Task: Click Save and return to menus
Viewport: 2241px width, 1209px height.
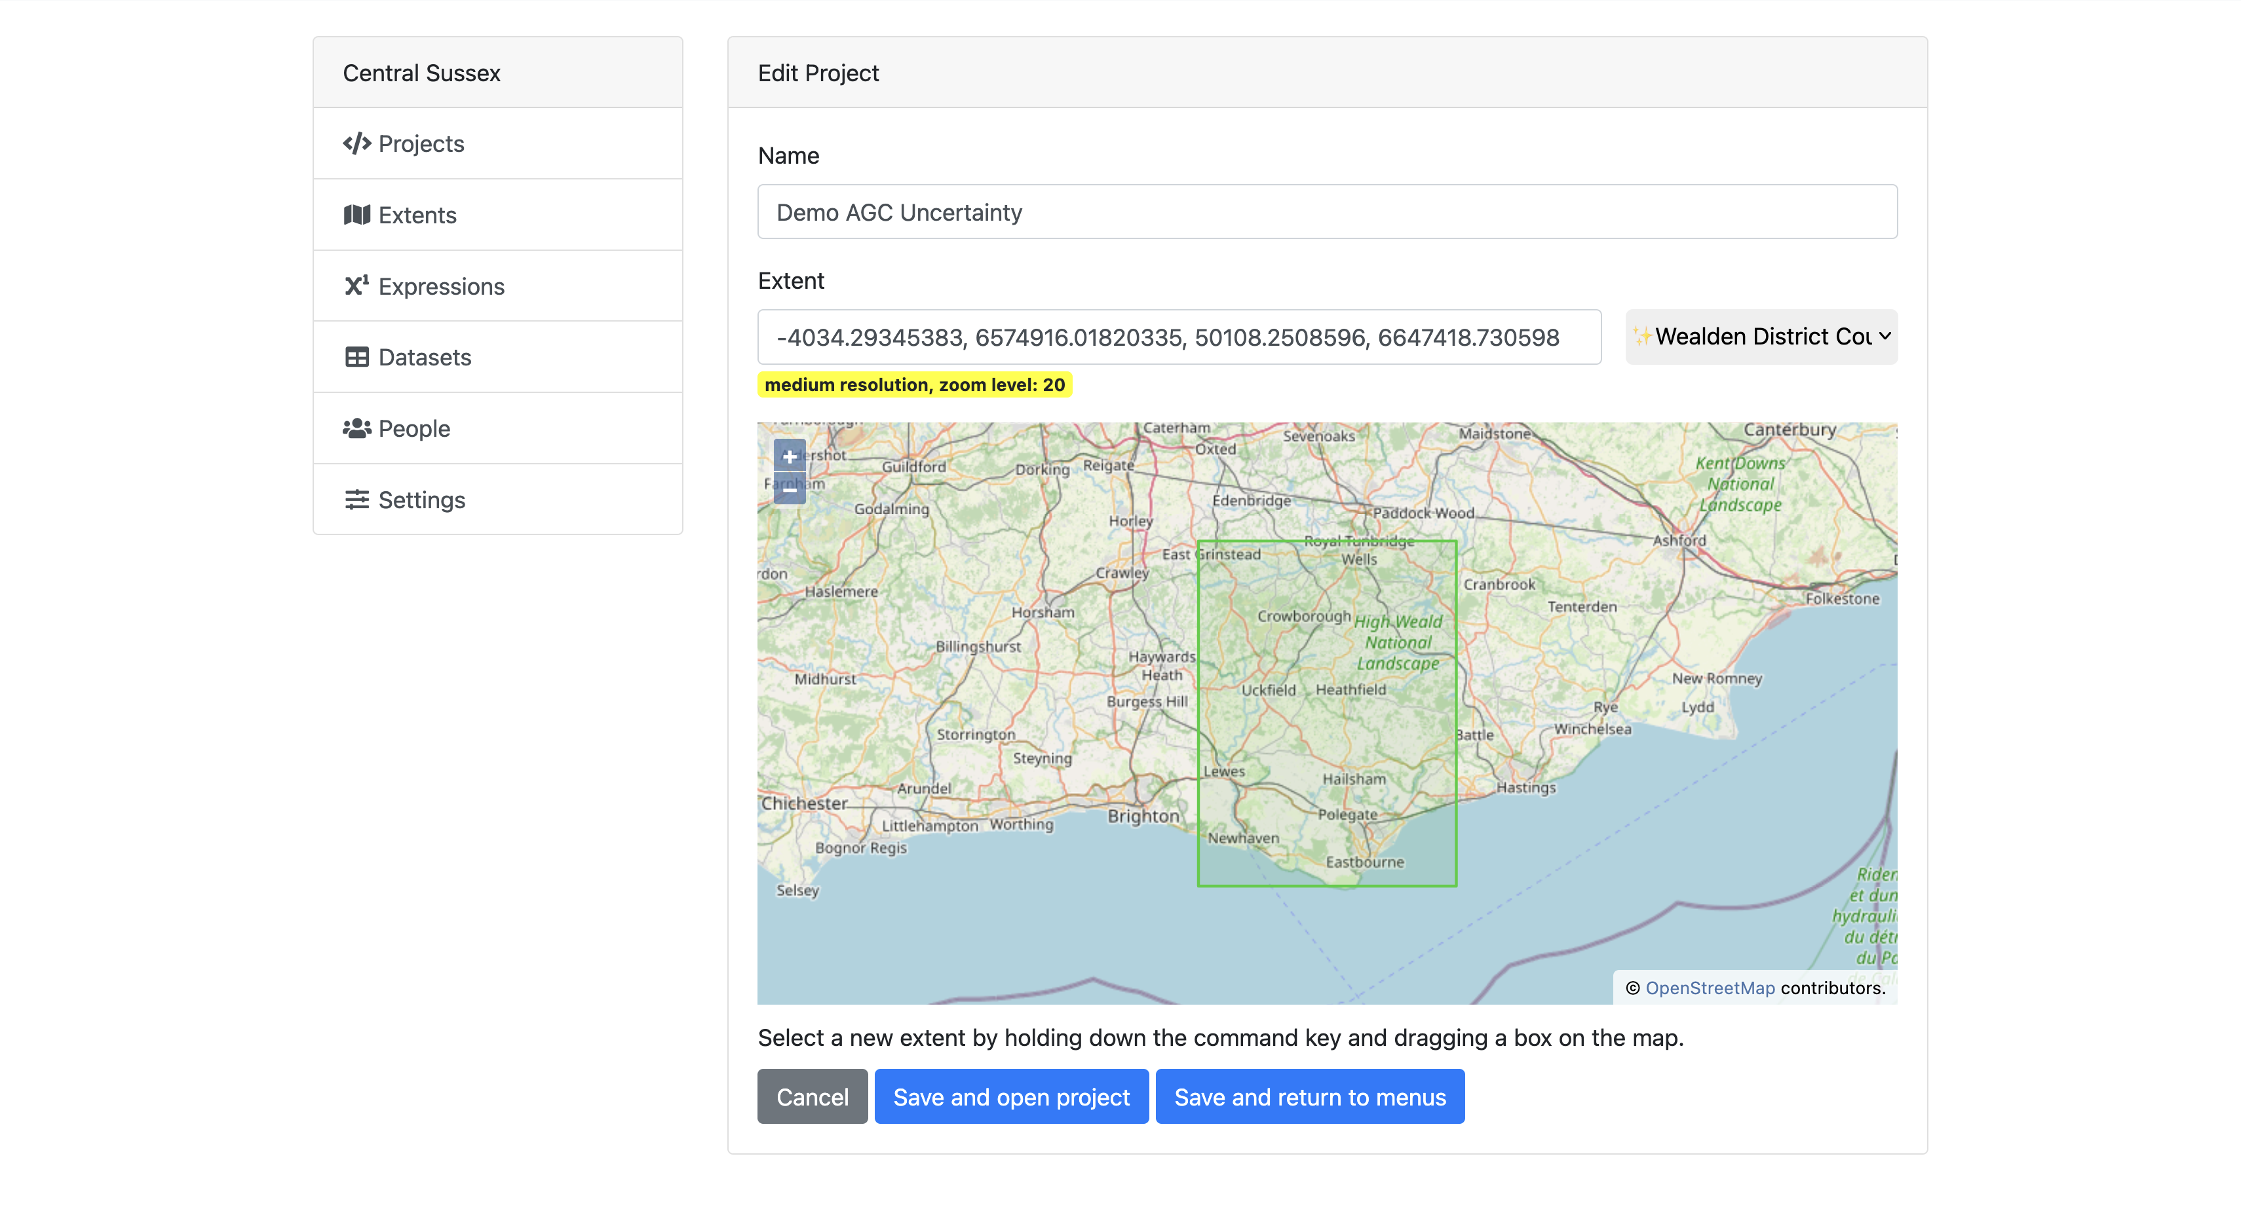Action: tap(1309, 1097)
